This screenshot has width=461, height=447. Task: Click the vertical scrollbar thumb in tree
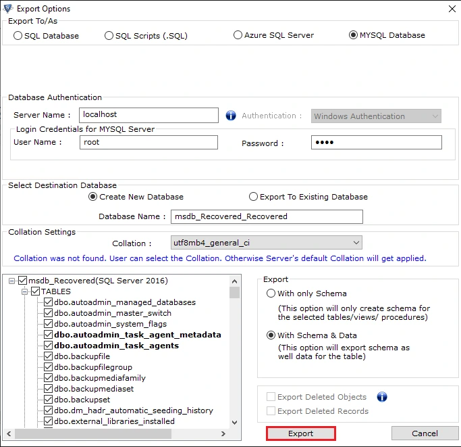point(234,292)
